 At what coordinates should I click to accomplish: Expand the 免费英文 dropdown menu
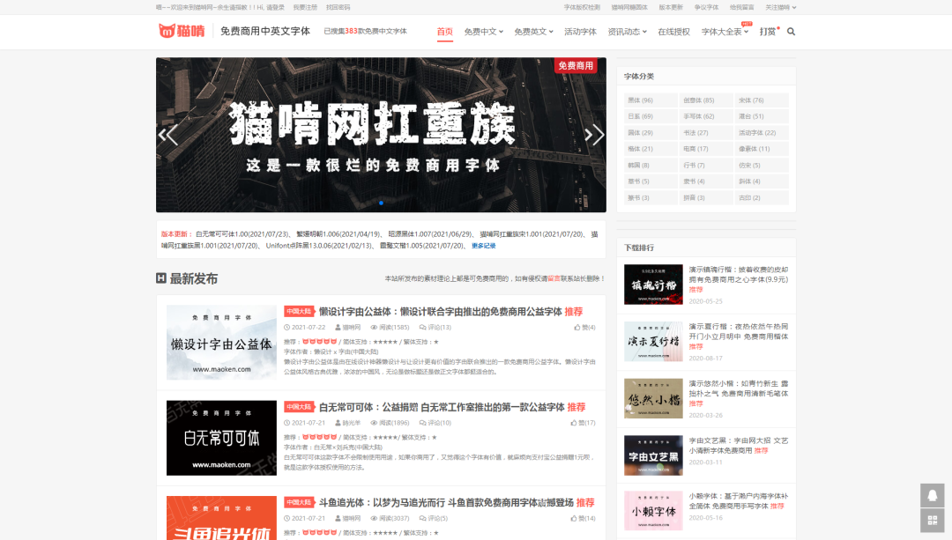click(533, 32)
